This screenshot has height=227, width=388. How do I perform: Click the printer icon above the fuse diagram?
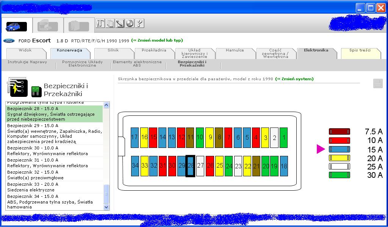tap(377, 84)
